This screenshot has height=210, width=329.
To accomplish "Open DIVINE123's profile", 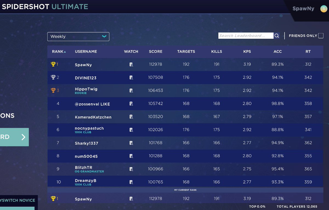I will (86, 78).
